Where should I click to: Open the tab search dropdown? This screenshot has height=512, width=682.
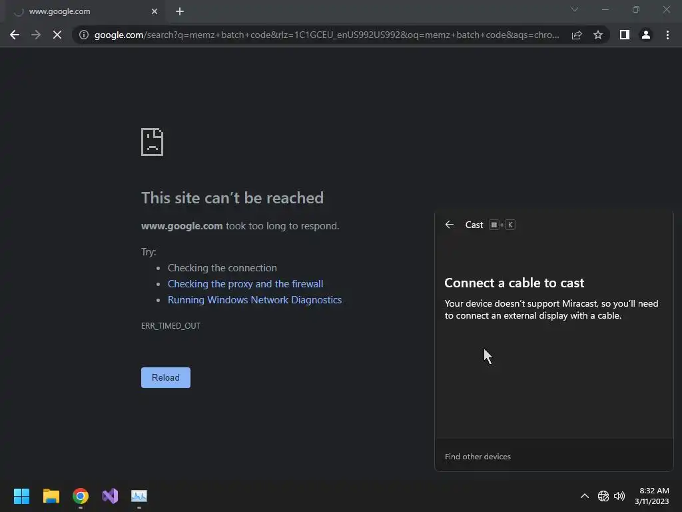click(575, 9)
